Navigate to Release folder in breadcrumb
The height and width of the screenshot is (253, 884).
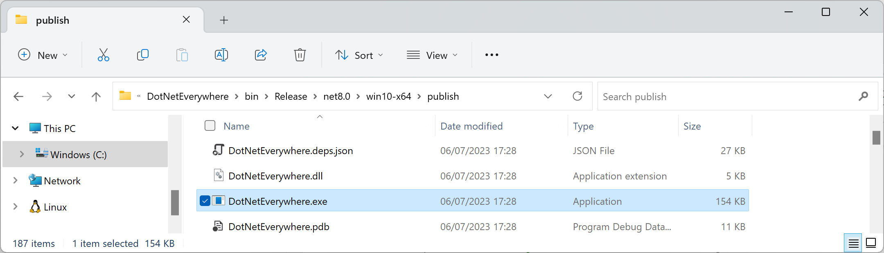tap(291, 96)
